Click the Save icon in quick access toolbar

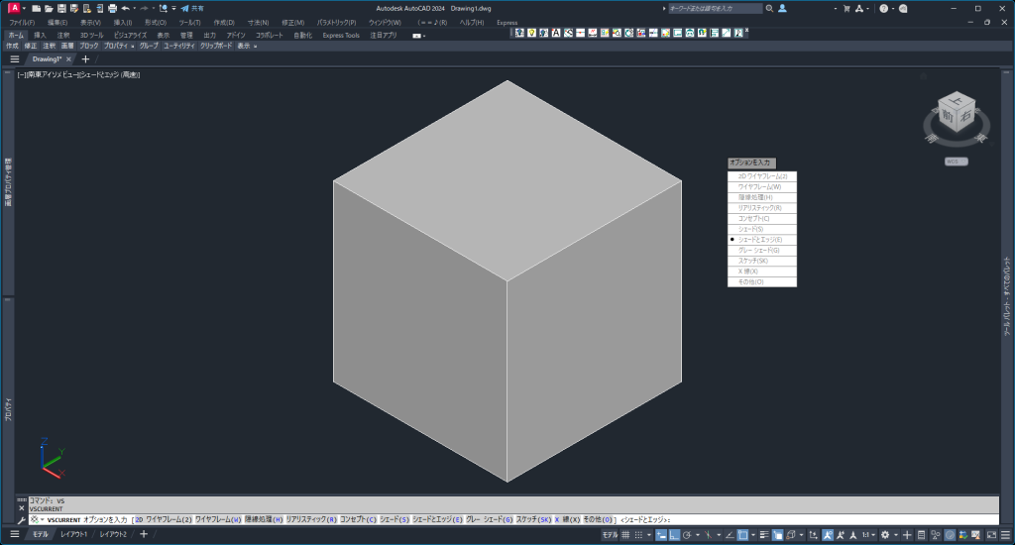[x=61, y=8]
